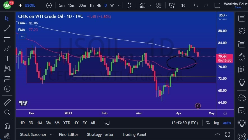Show All available data range
This screenshot has width=248, height=140.
point(93,123)
